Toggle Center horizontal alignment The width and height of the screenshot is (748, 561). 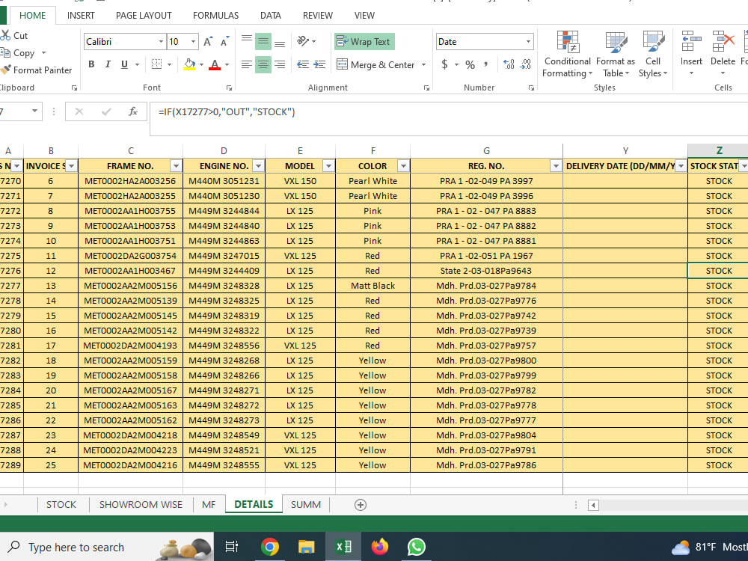(x=263, y=64)
